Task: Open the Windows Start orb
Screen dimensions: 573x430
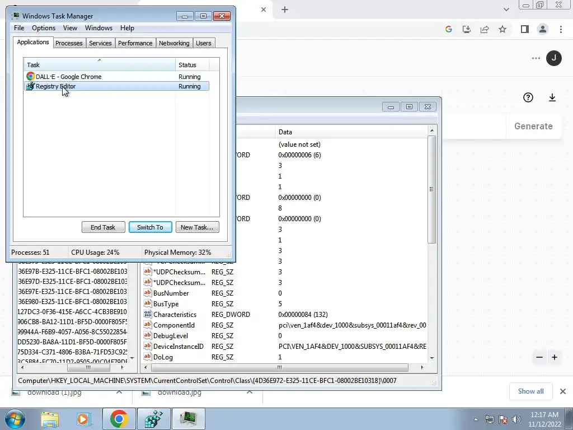Action: pos(15,419)
